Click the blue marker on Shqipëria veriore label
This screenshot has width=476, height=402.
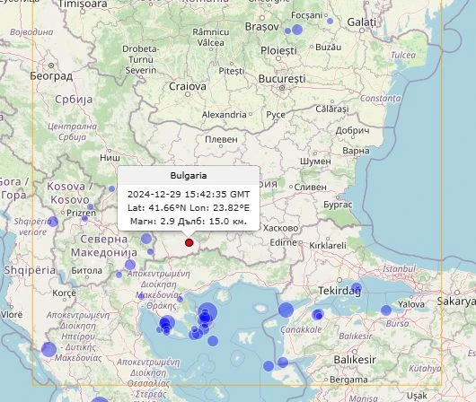52,222
